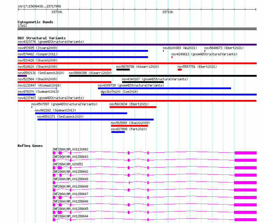Click transcript ZNF286A|NM_020652 label
The width and height of the screenshot is (265, 223).
tap(68, 164)
